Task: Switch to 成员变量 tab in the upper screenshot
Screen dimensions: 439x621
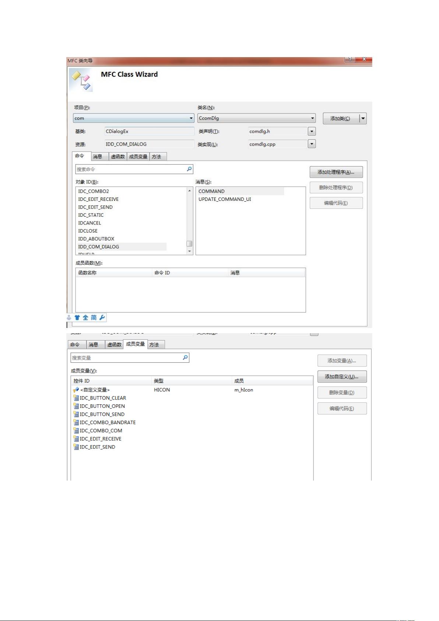Action: tap(138, 157)
